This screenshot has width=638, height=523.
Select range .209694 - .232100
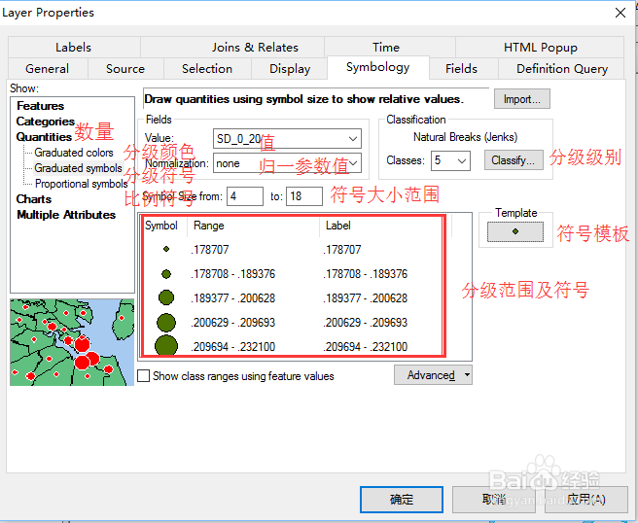click(233, 347)
